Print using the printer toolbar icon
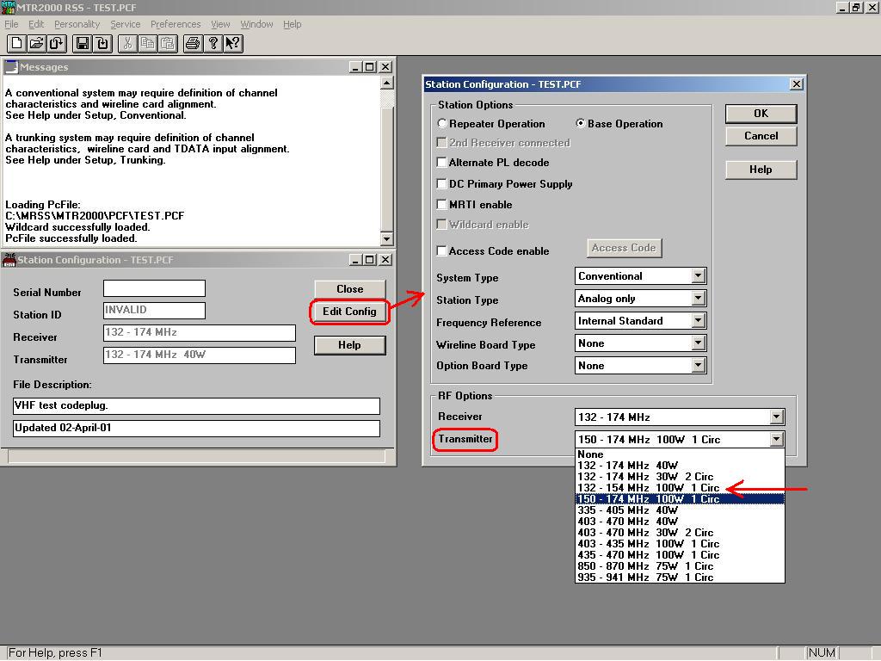Image resolution: width=881 pixels, height=661 pixels. tap(193, 43)
